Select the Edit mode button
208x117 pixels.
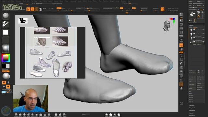click(28, 9)
